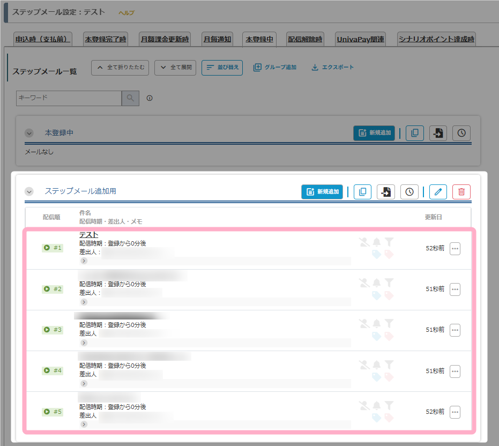Click the キーワード search input field

(69, 98)
